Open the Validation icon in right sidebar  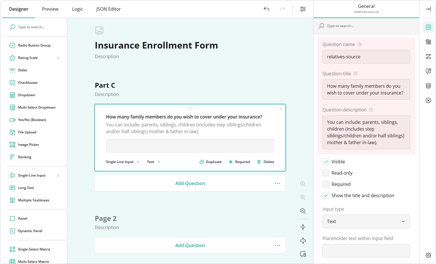click(x=428, y=100)
